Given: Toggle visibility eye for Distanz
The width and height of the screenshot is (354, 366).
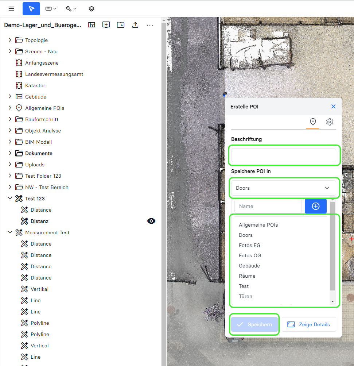Looking at the screenshot, I should (151, 221).
